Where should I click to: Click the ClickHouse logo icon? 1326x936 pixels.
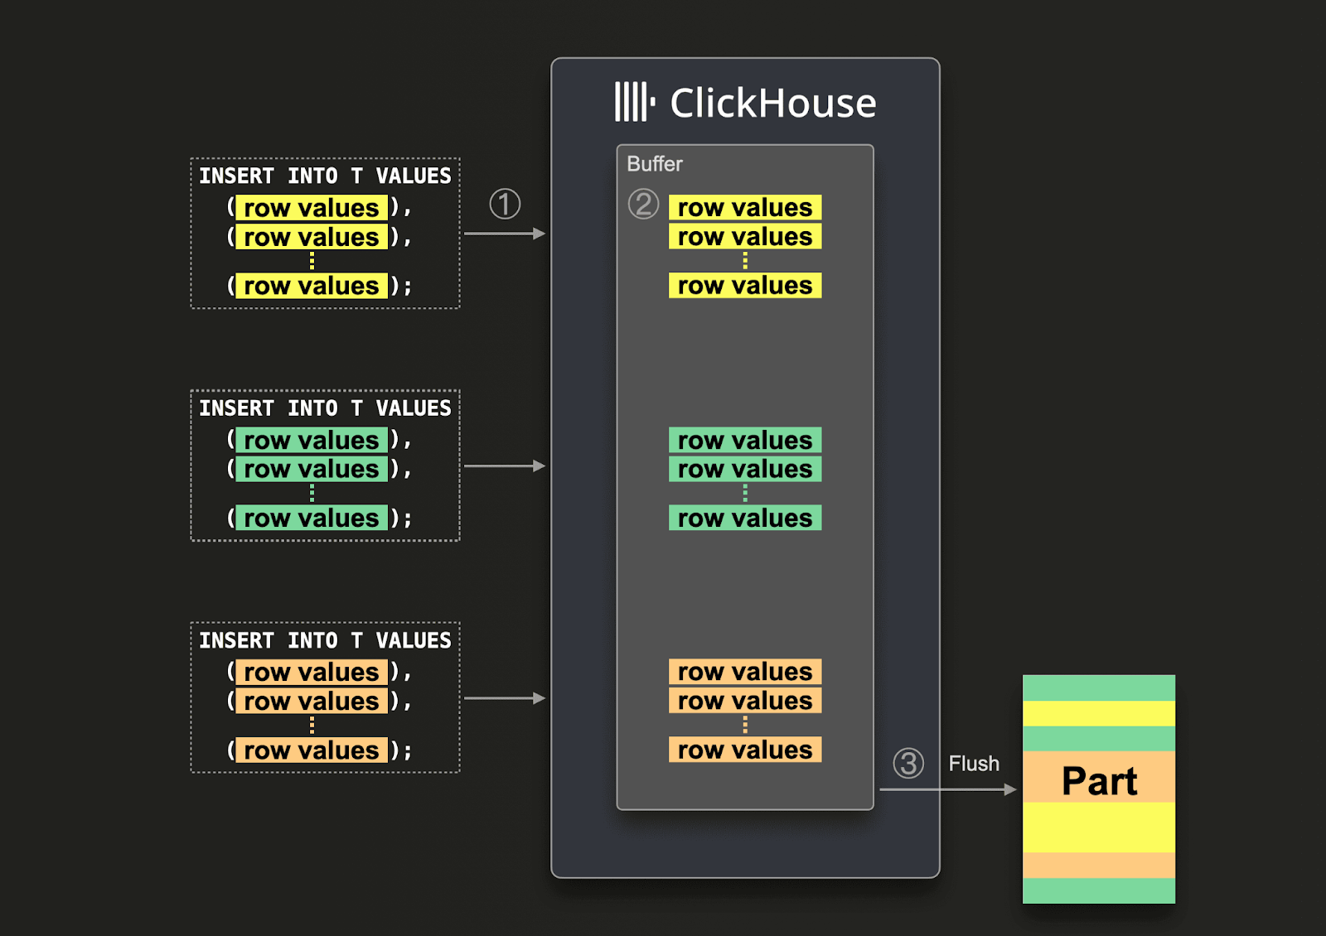pos(633,103)
